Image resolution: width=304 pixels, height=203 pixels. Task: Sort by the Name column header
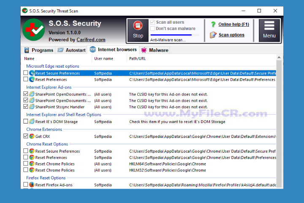point(29,59)
